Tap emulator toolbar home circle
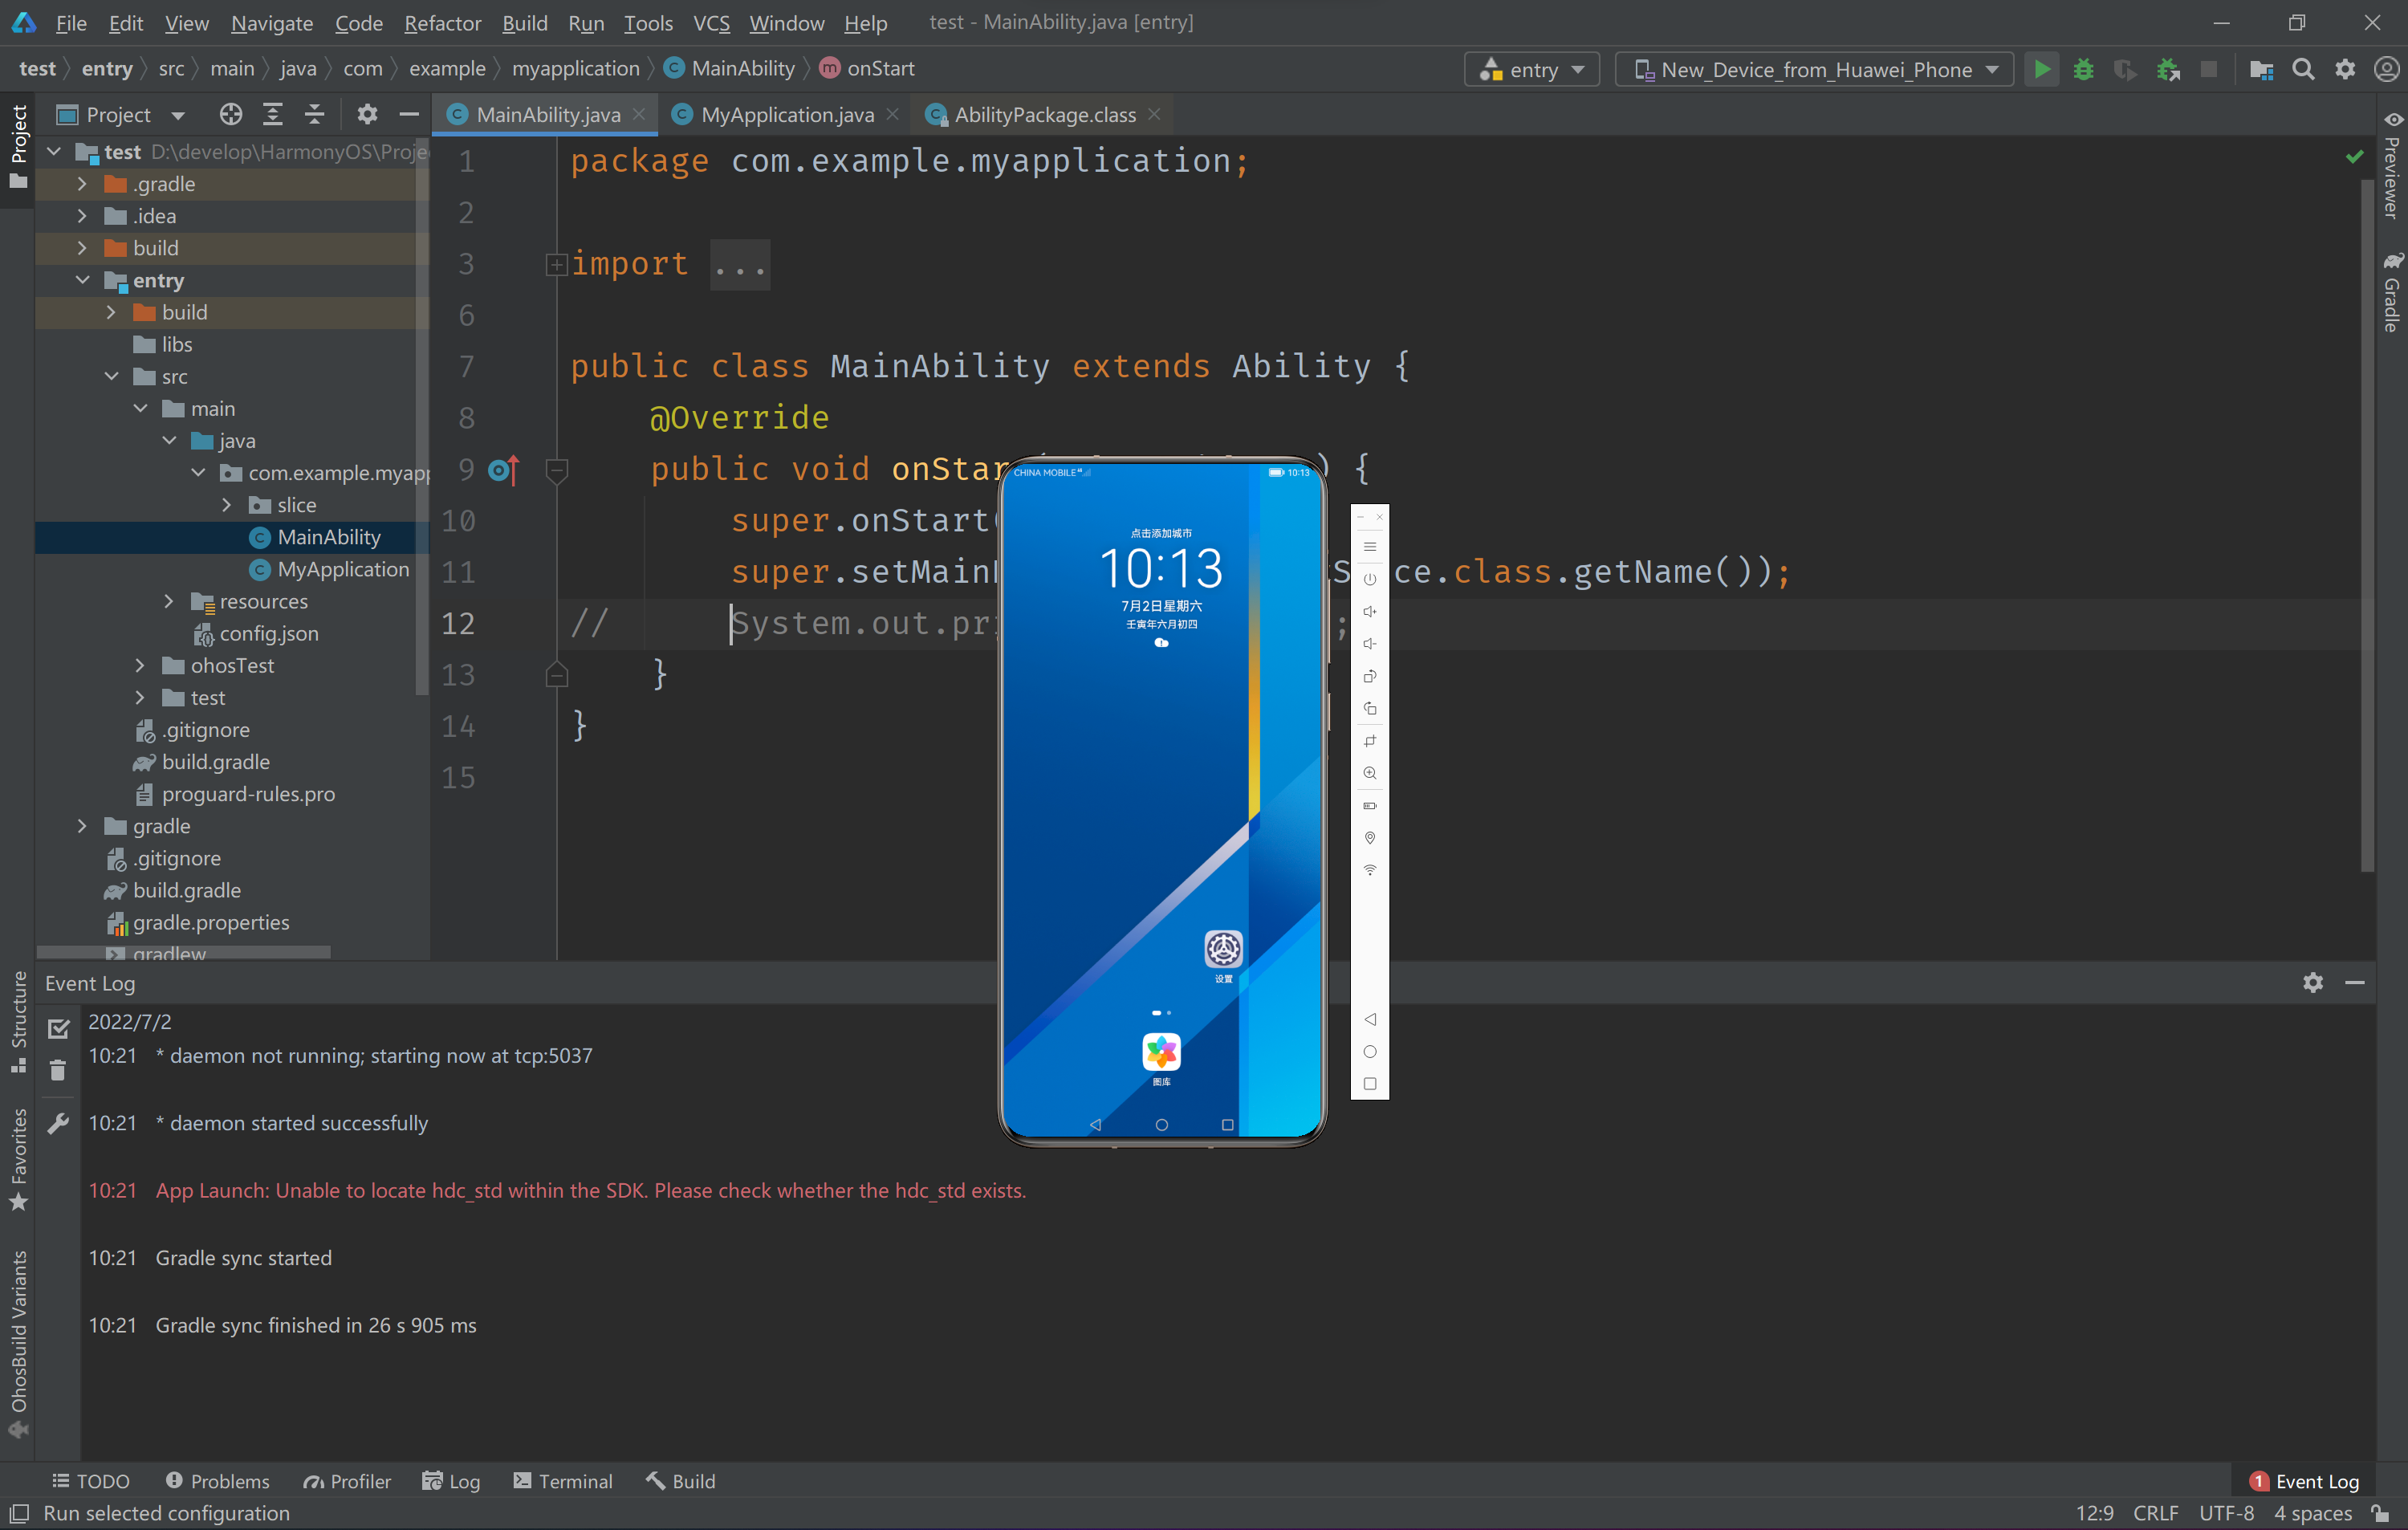 [1370, 1051]
